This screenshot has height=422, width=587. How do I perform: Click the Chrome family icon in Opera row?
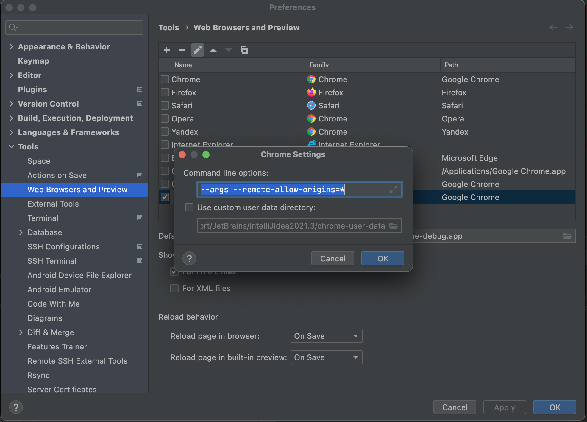(311, 119)
